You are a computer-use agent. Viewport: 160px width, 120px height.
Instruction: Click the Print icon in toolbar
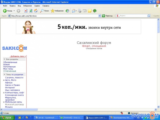click(79, 11)
